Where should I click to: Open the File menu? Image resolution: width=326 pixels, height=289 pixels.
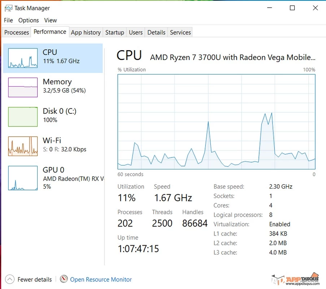tap(8, 20)
